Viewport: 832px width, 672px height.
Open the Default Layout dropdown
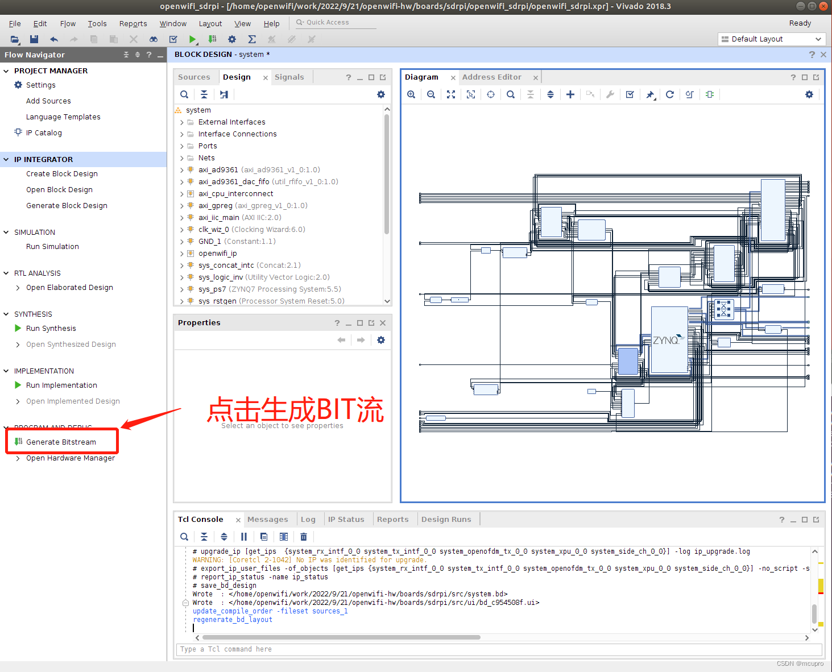click(x=771, y=39)
